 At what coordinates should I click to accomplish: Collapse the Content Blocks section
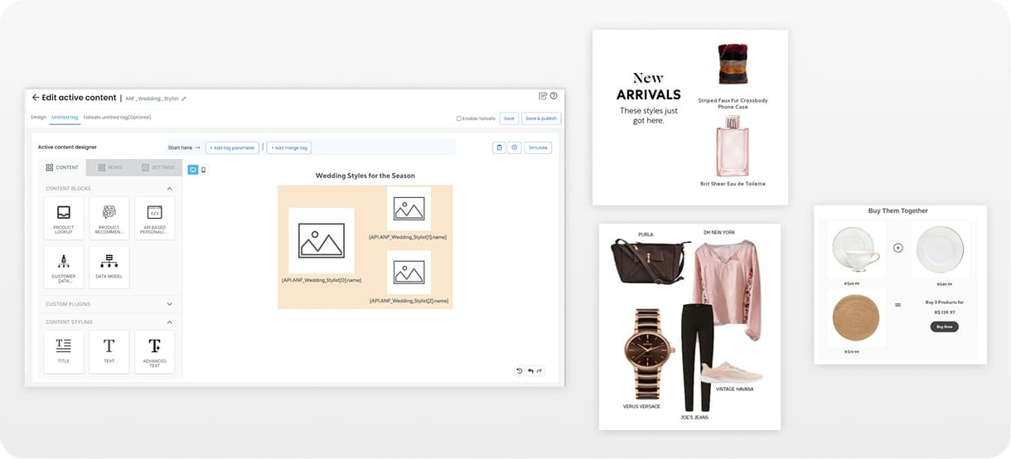pos(170,188)
